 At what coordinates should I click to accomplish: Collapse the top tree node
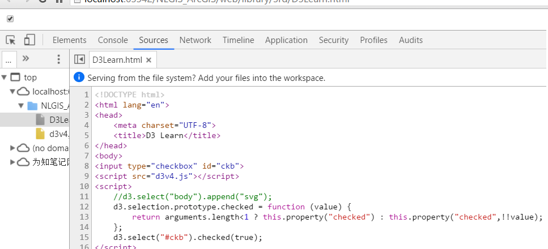(5, 77)
